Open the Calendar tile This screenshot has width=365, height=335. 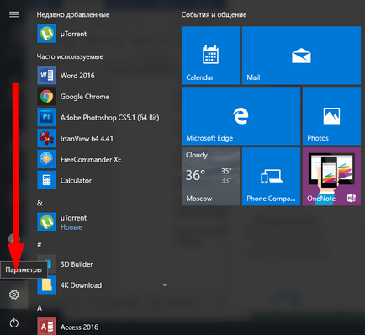(210, 56)
